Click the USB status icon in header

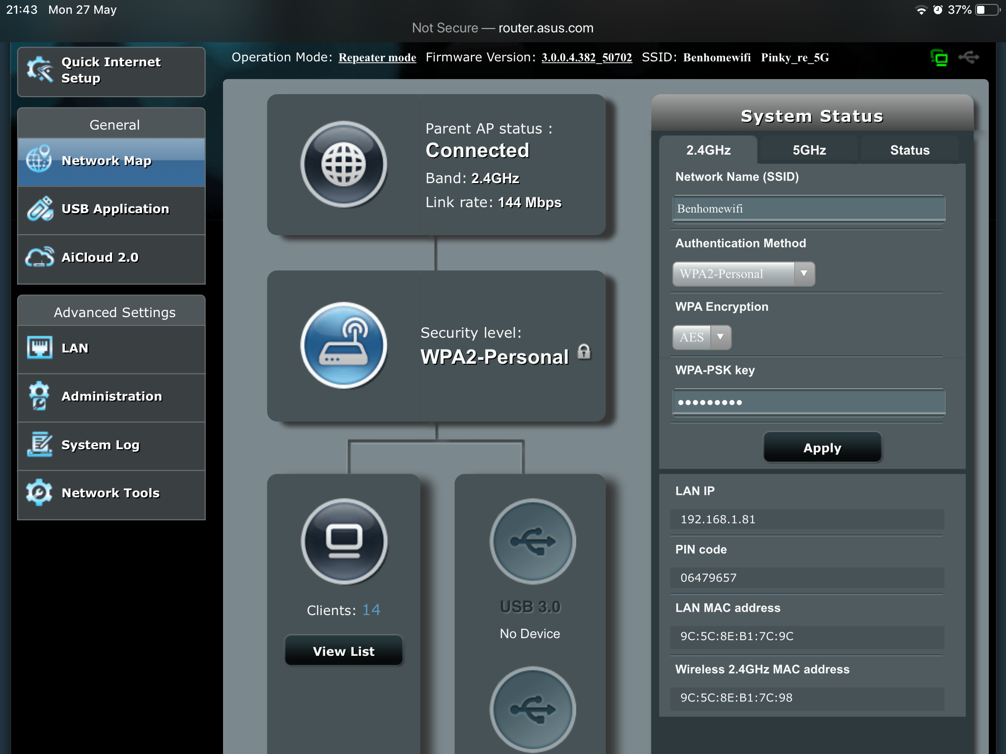(969, 57)
